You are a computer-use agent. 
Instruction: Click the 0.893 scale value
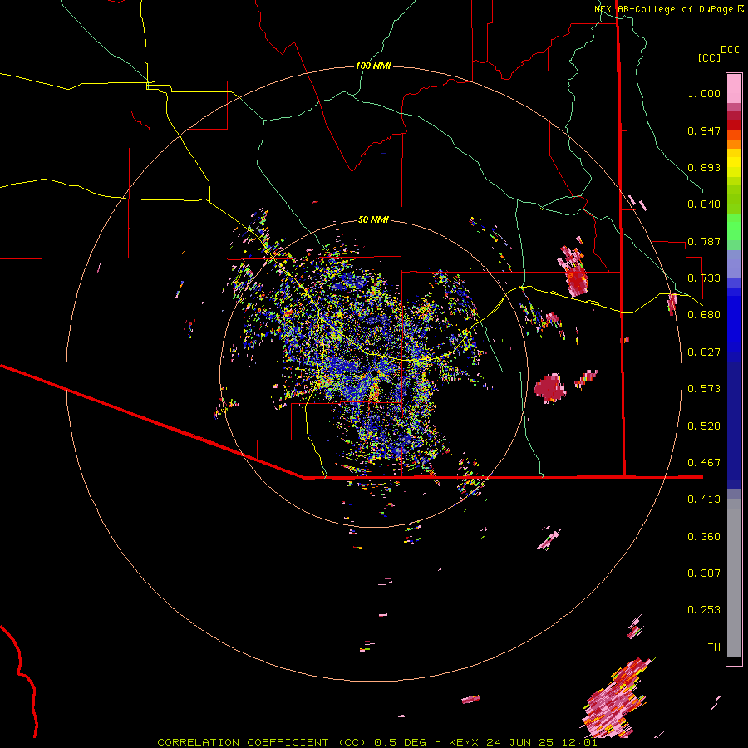[704, 167]
